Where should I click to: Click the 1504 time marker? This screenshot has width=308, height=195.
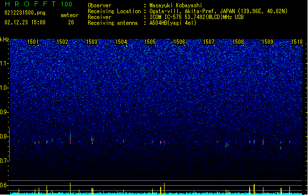coord(121,42)
